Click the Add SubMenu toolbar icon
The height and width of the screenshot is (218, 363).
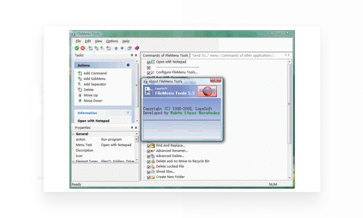[96, 48]
